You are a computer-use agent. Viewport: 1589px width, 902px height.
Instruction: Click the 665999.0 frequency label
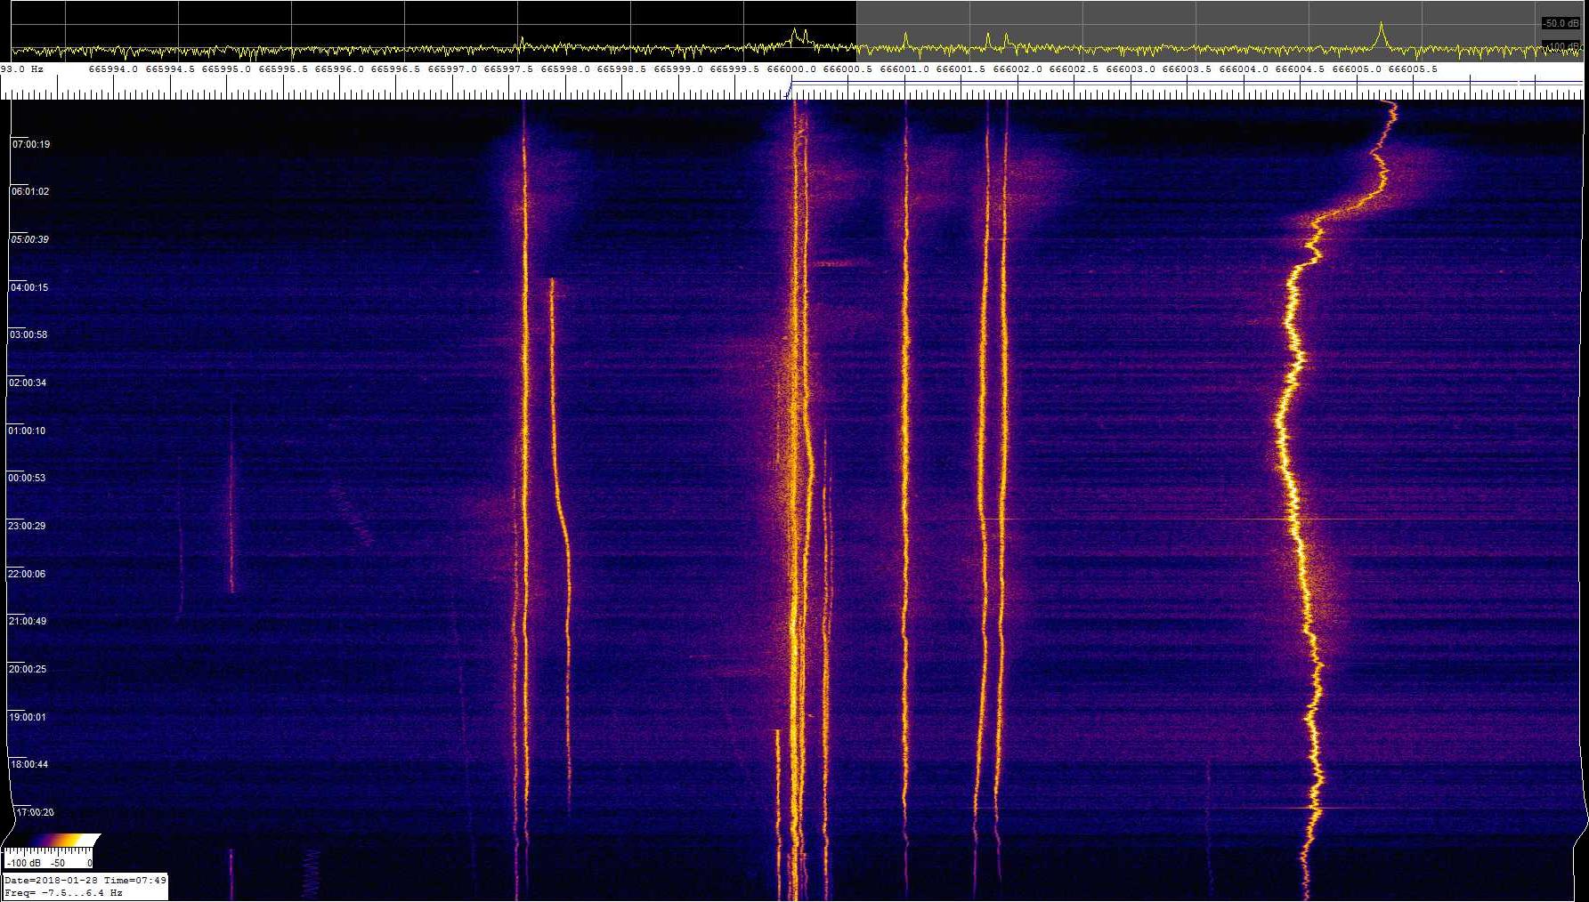[x=678, y=69]
